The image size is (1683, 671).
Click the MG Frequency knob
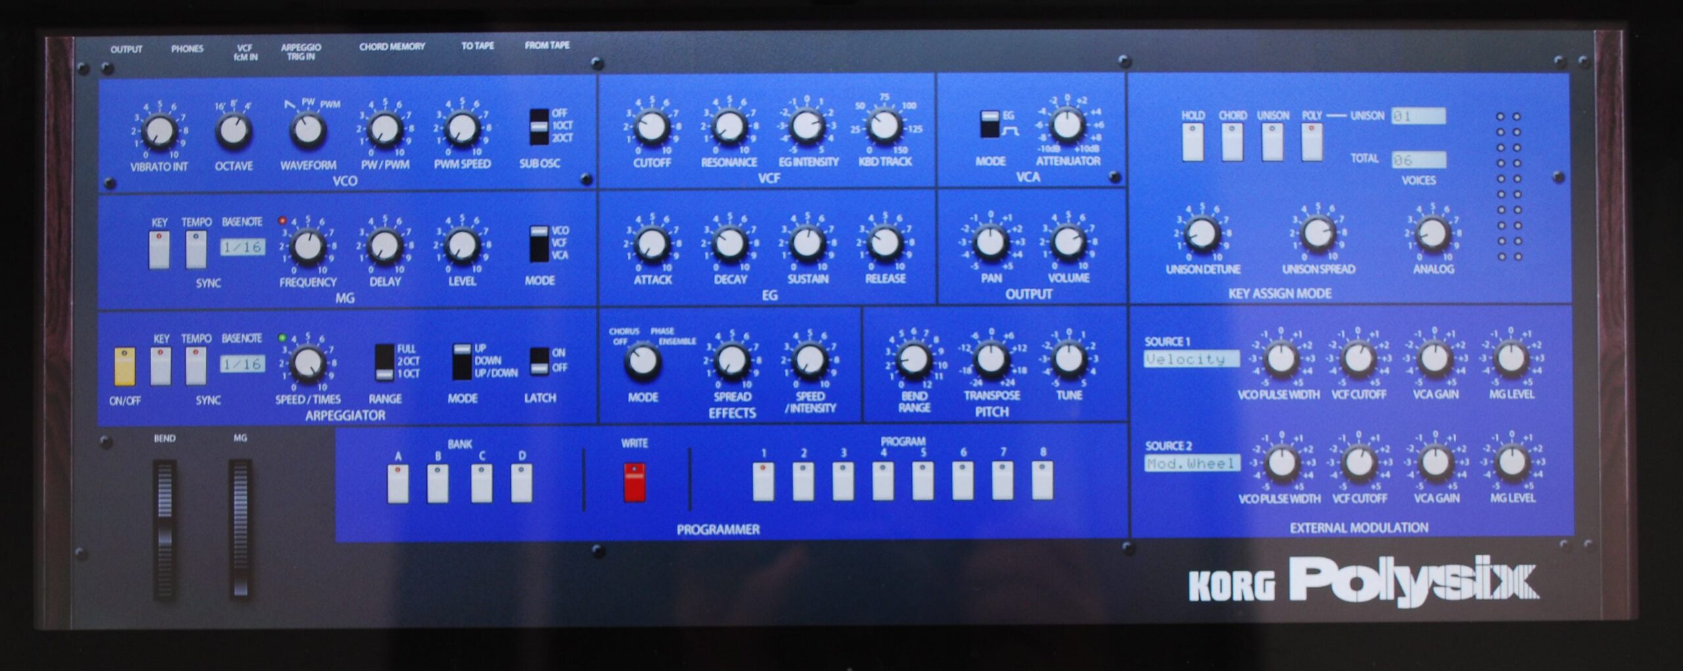[307, 246]
